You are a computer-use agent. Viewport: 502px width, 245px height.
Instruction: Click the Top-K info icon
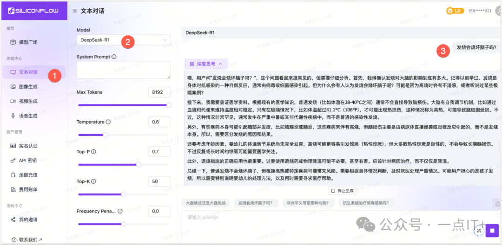[94, 181]
